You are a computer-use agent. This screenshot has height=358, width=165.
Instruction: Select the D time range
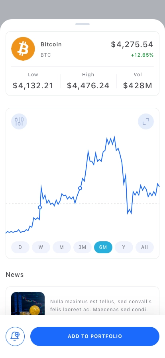[x=20, y=247]
